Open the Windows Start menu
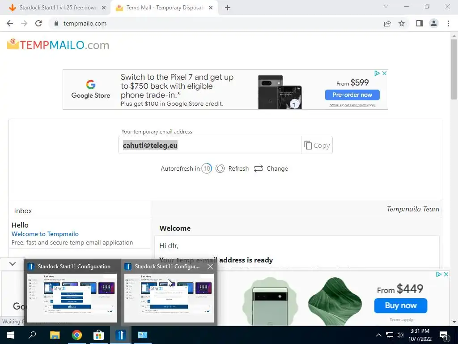The width and height of the screenshot is (458, 344). (x=11, y=335)
